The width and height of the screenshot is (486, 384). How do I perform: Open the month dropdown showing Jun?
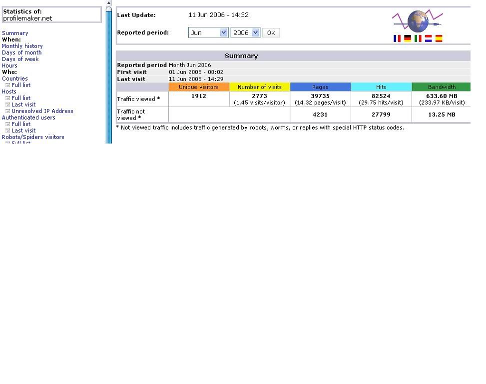click(x=208, y=32)
